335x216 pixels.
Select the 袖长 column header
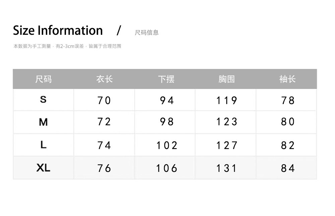coord(287,79)
